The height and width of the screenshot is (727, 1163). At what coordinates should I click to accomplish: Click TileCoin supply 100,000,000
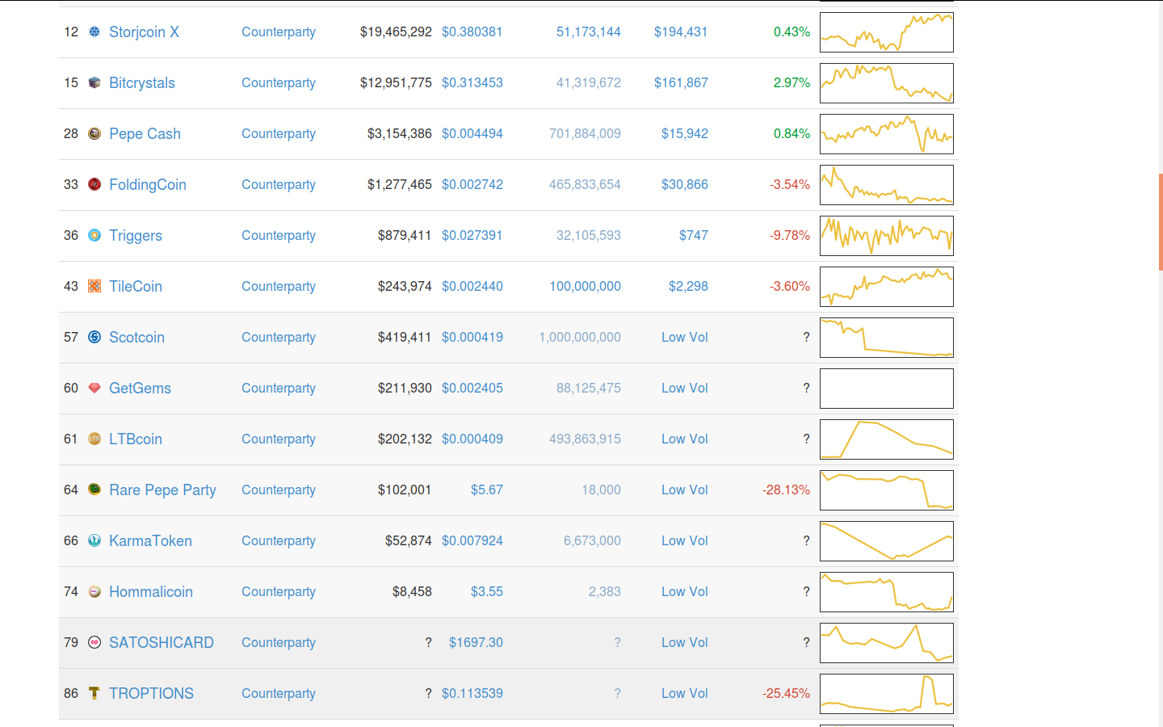(x=586, y=286)
